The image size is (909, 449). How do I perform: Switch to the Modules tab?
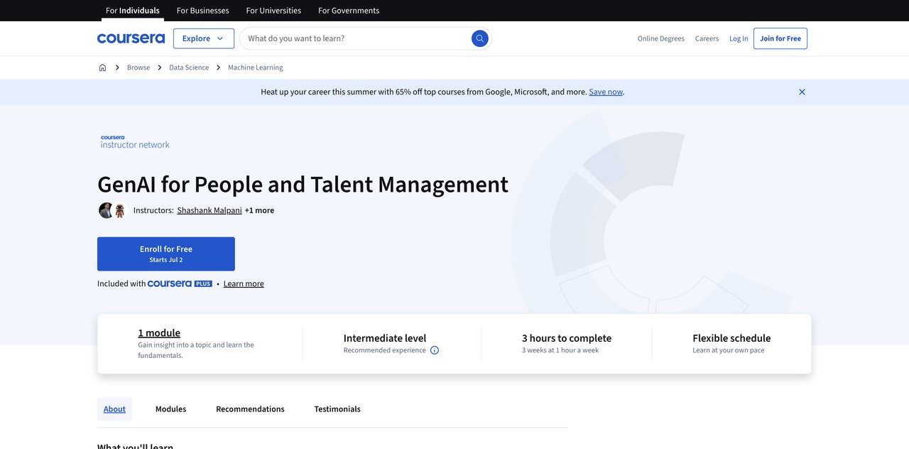tap(170, 409)
